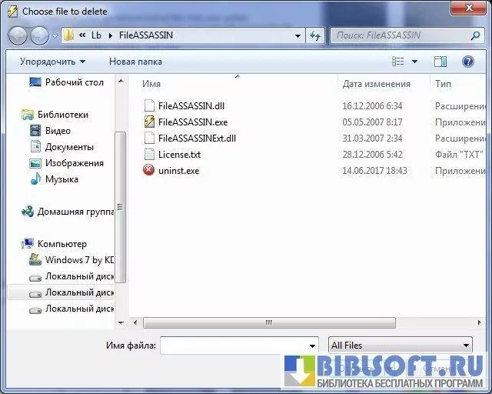The image size is (492, 394).
Task: Expand the Имя файла combo box arrow
Action: [x=312, y=346]
